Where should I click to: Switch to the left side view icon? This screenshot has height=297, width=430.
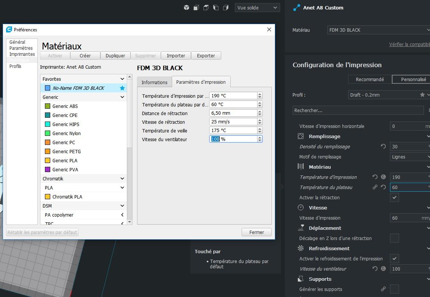[x=216, y=8]
